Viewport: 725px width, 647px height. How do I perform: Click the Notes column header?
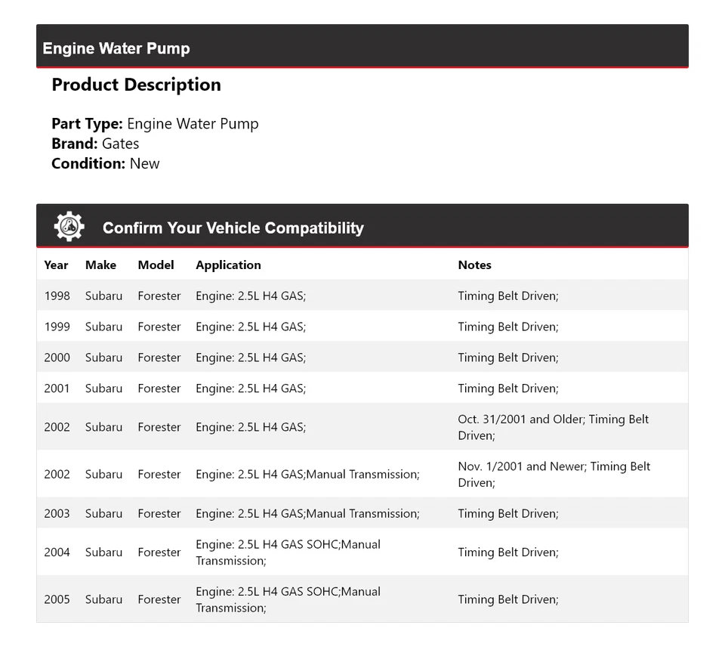(x=474, y=265)
